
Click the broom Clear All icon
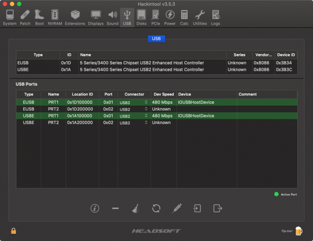pyautogui.click(x=135, y=209)
